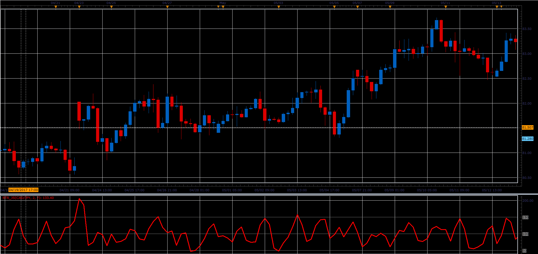Click the 150 level on the indicator scale
This screenshot has width=538, height=254.
[525, 217]
